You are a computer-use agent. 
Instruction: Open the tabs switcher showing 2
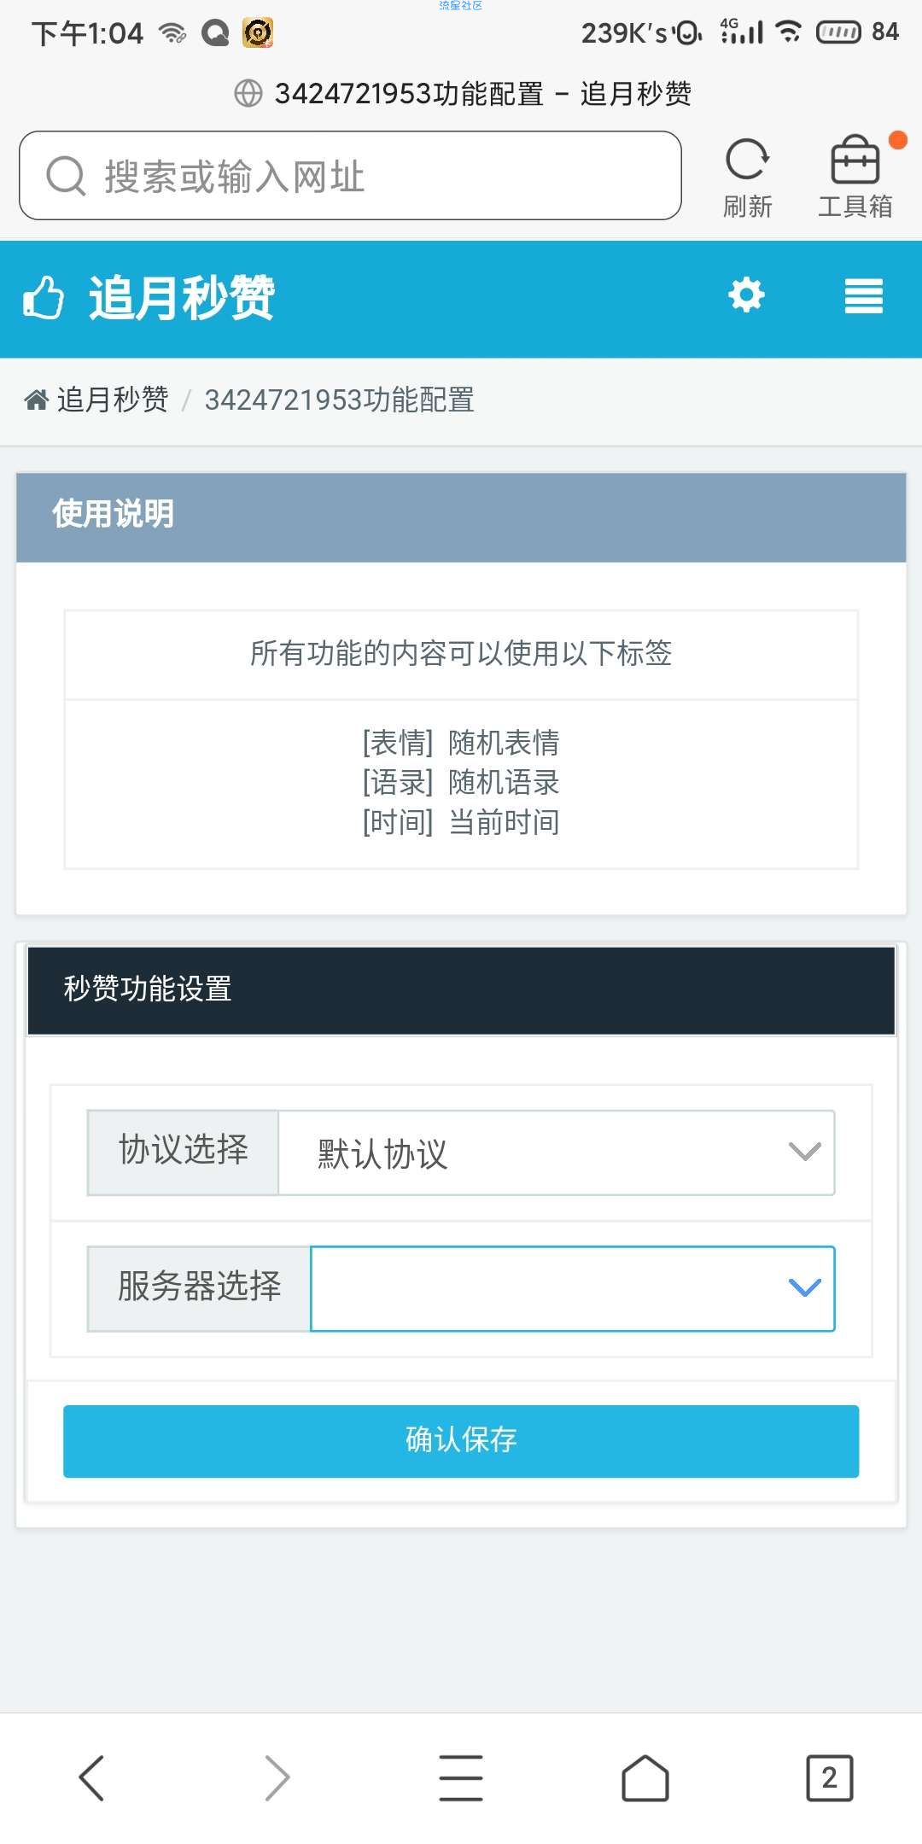tap(830, 1778)
